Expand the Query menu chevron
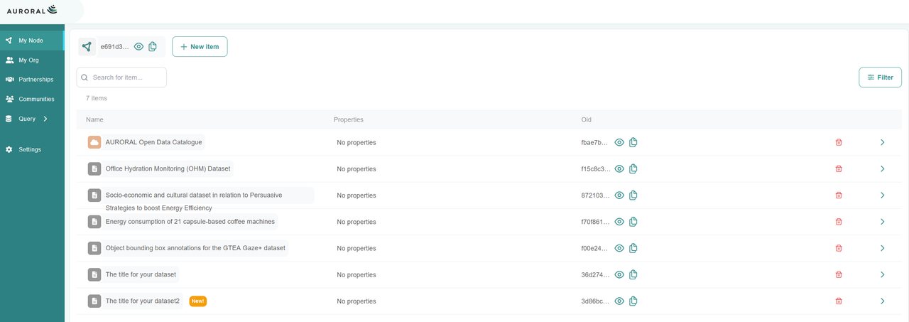Image resolution: width=909 pixels, height=322 pixels. [x=45, y=119]
